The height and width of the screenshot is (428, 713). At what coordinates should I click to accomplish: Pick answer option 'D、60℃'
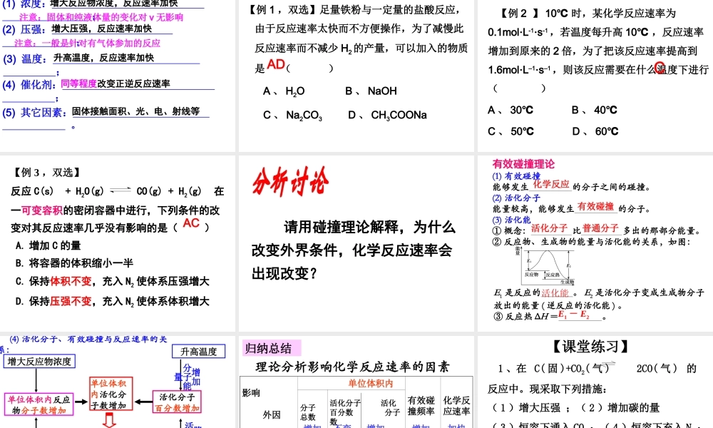(595, 131)
